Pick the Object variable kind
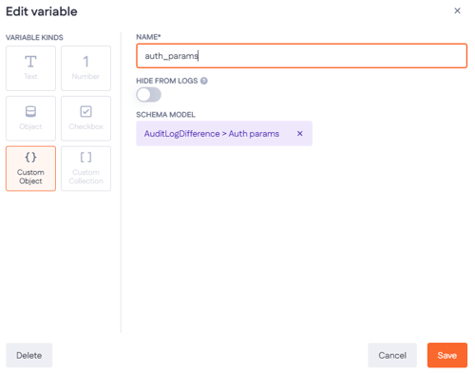475x374 pixels. [x=30, y=119]
